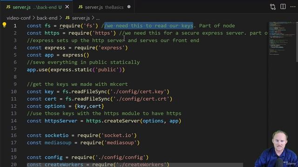
Task: Open the compare changes icon in editor toolbar
Action: pyautogui.click(x=273, y=7)
